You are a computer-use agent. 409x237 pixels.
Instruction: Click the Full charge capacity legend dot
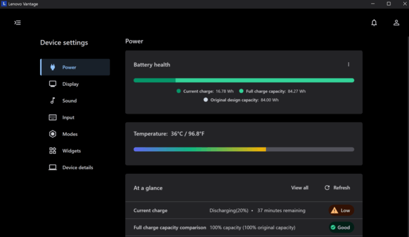pyautogui.click(x=242, y=91)
